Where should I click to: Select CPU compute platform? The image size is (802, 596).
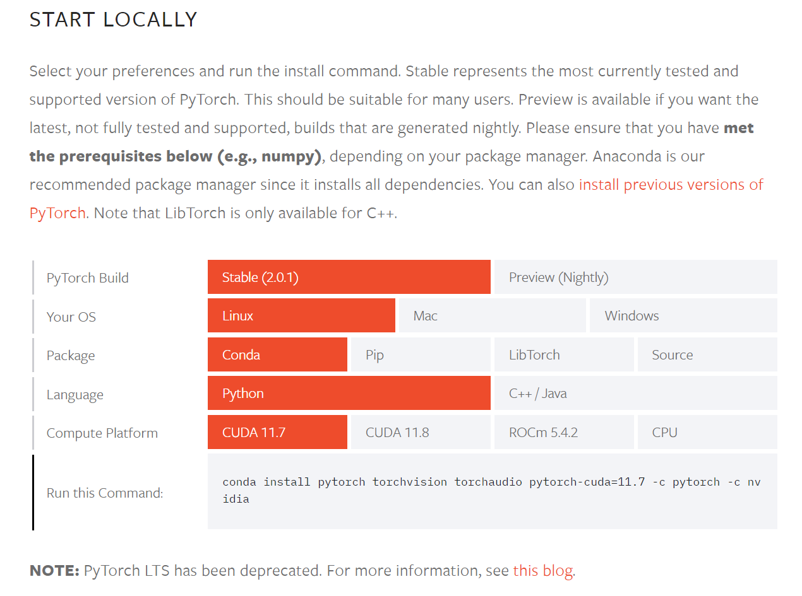pos(707,432)
